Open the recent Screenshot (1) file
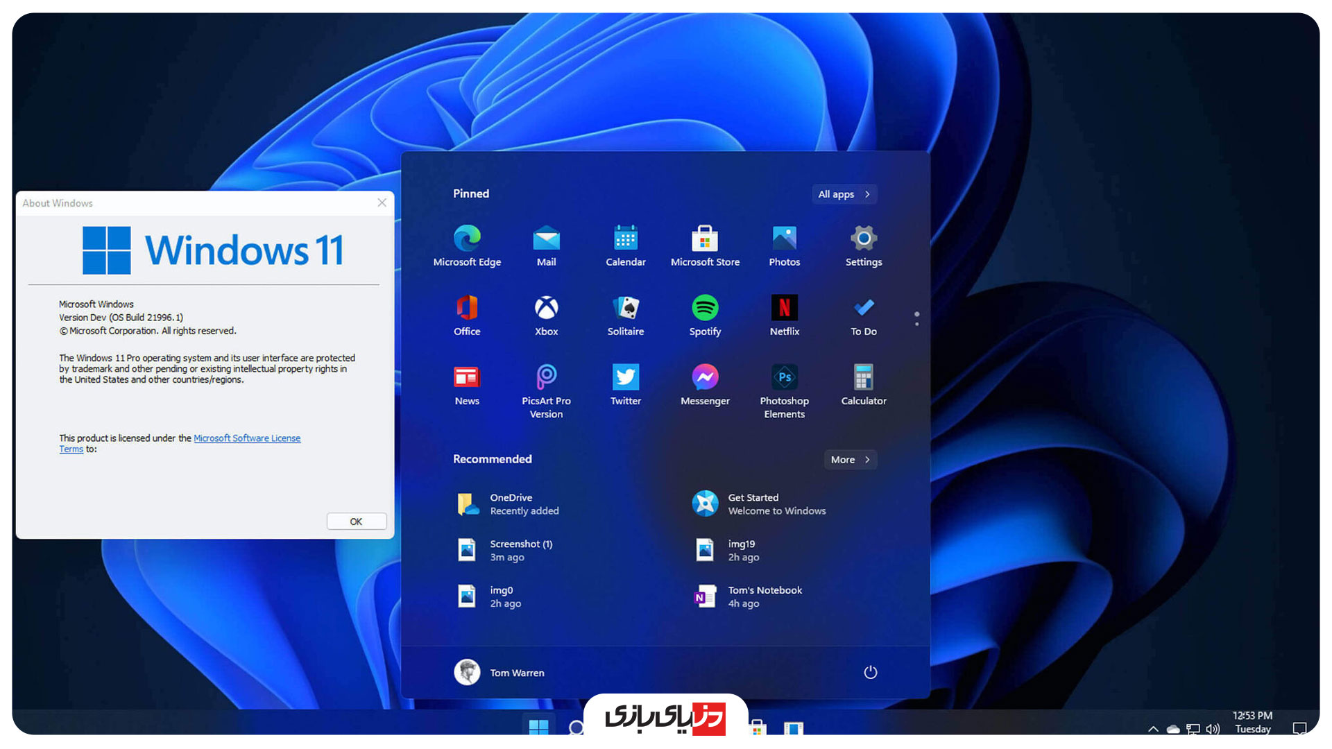This screenshot has width=1332, height=749. point(521,550)
